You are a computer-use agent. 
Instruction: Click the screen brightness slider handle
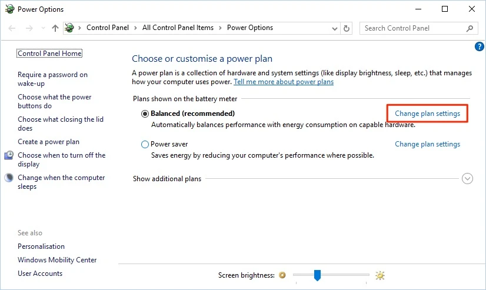pyautogui.click(x=317, y=275)
